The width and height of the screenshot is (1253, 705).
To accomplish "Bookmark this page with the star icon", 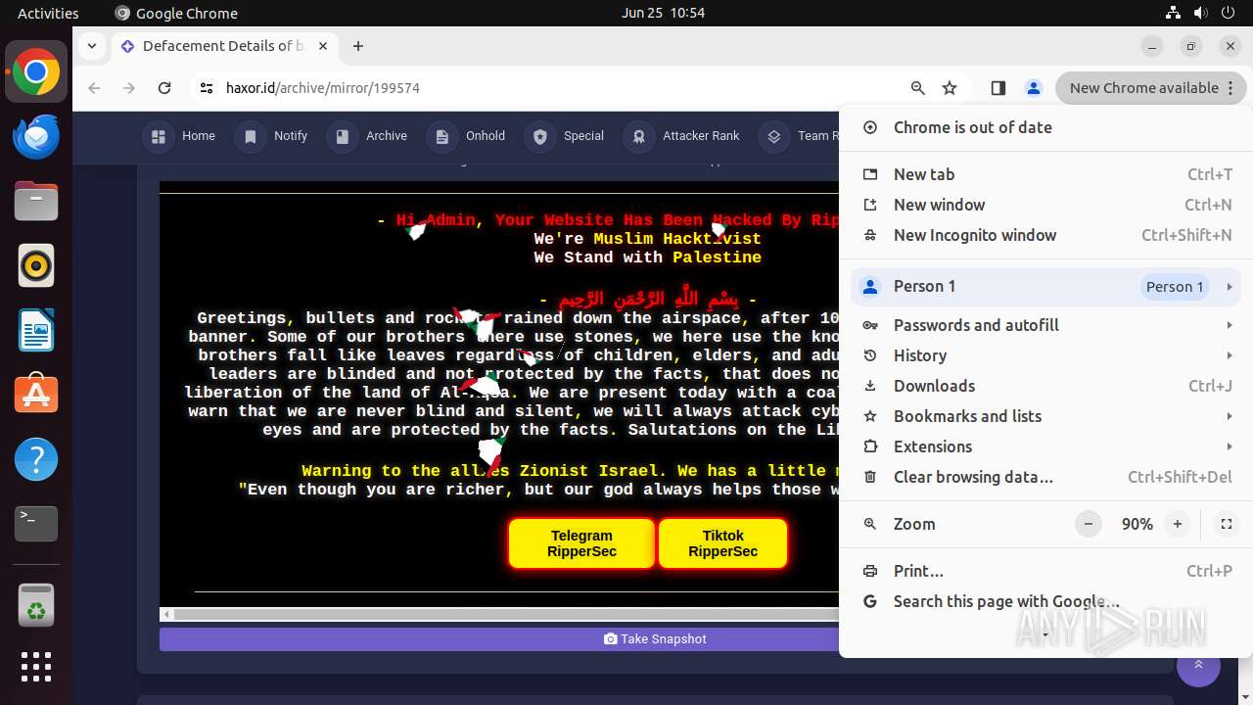I will coord(950,88).
